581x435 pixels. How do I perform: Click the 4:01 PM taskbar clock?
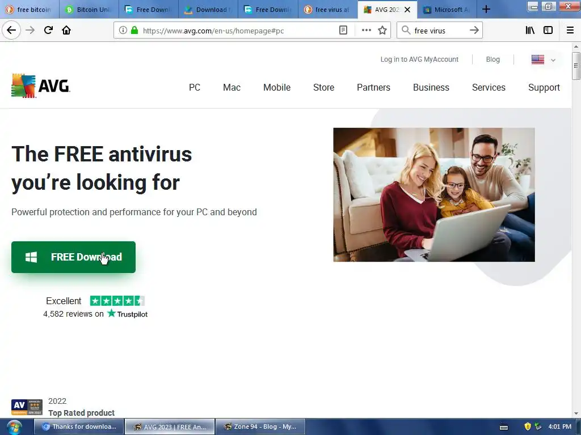click(x=559, y=427)
